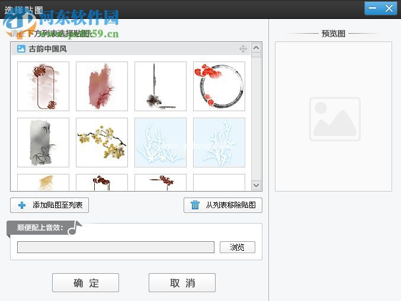Click the trash can icon on remove button
The width and height of the screenshot is (401, 301).
tap(195, 205)
